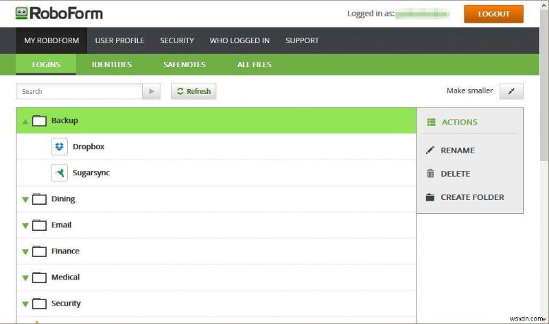
Task: Click the Sugarsync hummingbird icon
Action: 59,173
